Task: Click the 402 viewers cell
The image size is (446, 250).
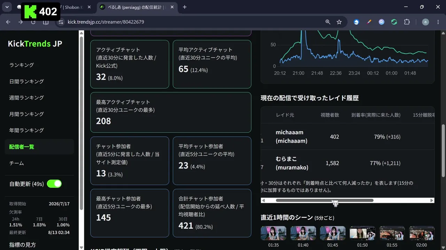Action: click(x=334, y=137)
